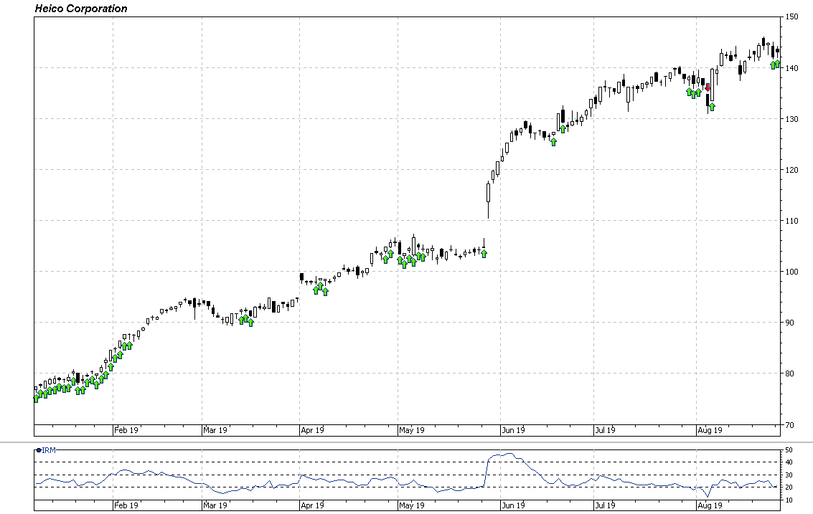This screenshot has width=813, height=514.
Task: Click the 80 price axis label
Action: click(789, 373)
